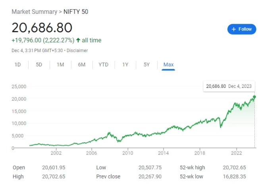Image resolution: width=258 pixels, height=184 pixels.
Task: Show the 1M chart range
Action: point(60,65)
